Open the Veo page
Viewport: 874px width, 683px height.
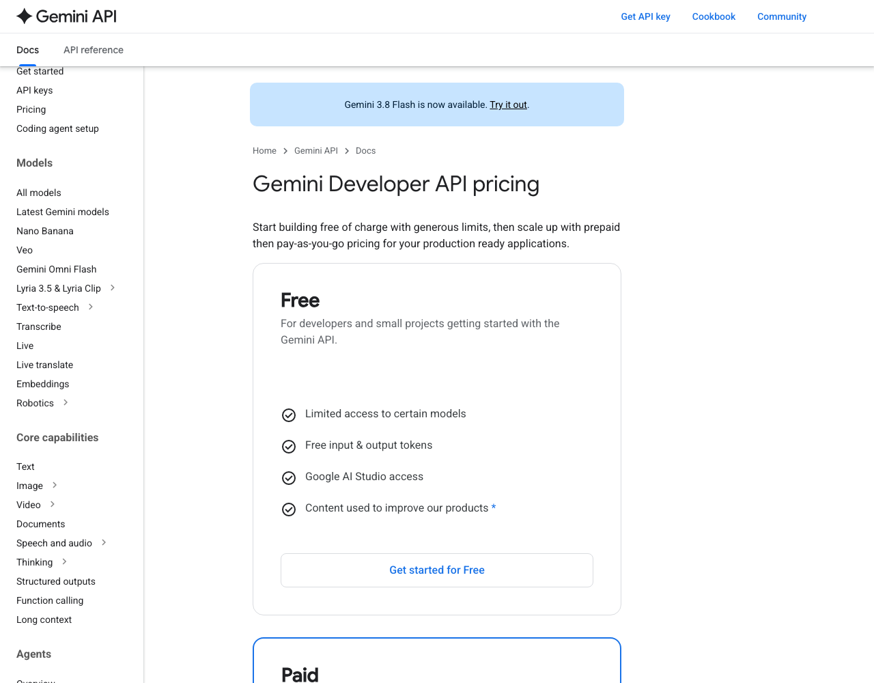[25, 250]
